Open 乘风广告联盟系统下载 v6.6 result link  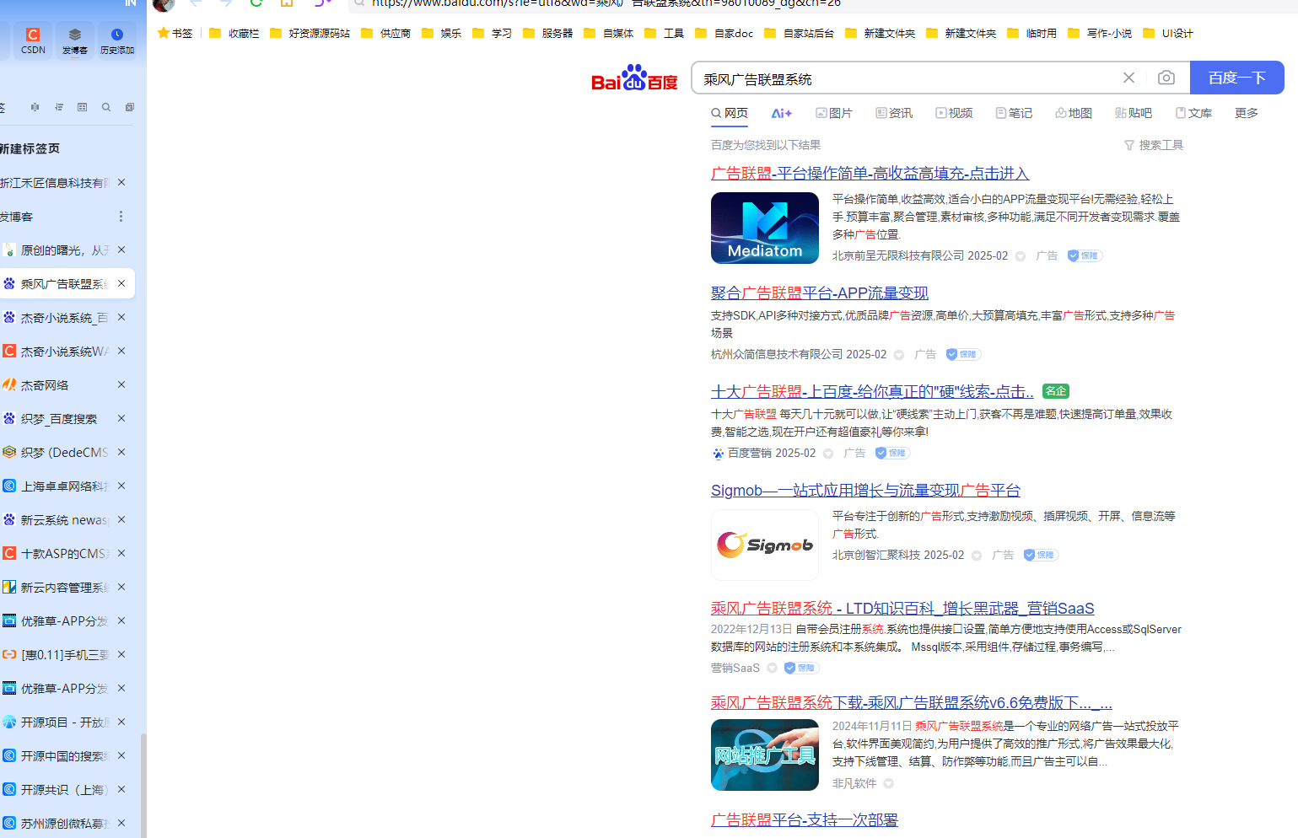[x=912, y=702]
